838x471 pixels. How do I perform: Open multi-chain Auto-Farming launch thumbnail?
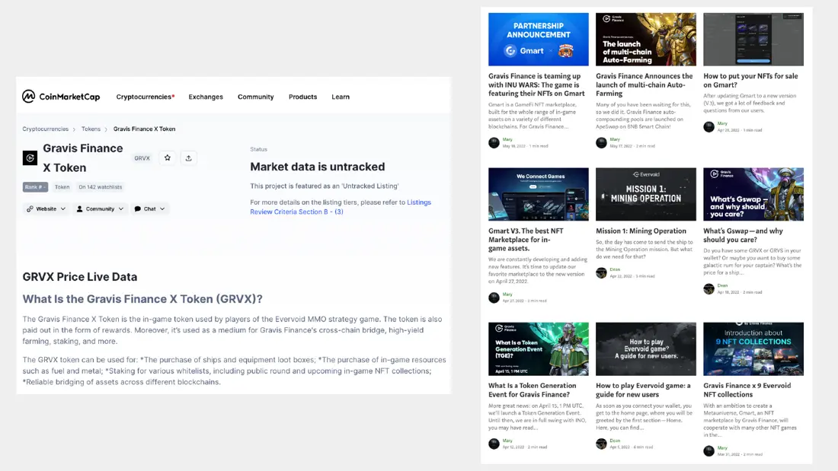[645, 40]
